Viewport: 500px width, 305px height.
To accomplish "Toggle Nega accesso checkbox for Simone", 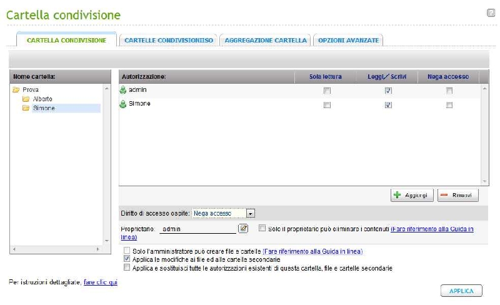I will pyautogui.click(x=449, y=105).
